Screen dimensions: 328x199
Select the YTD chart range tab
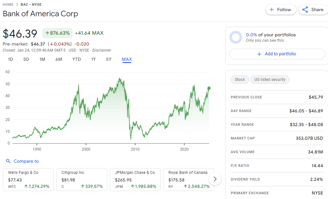77,60
